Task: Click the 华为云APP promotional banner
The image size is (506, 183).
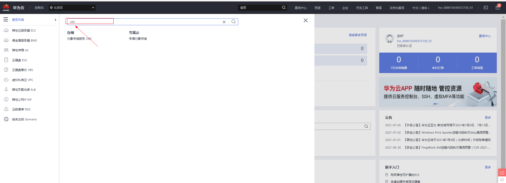Action: 438,92
